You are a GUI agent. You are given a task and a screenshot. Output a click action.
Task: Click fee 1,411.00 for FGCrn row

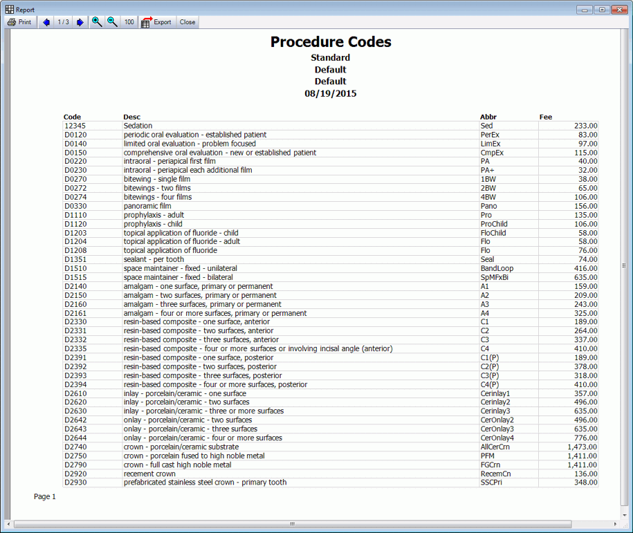(582, 465)
